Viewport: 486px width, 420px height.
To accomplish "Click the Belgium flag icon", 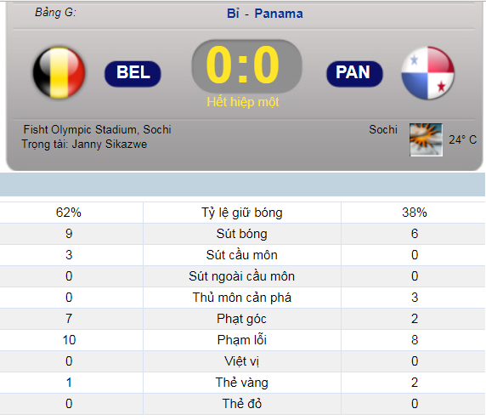I will (59, 72).
